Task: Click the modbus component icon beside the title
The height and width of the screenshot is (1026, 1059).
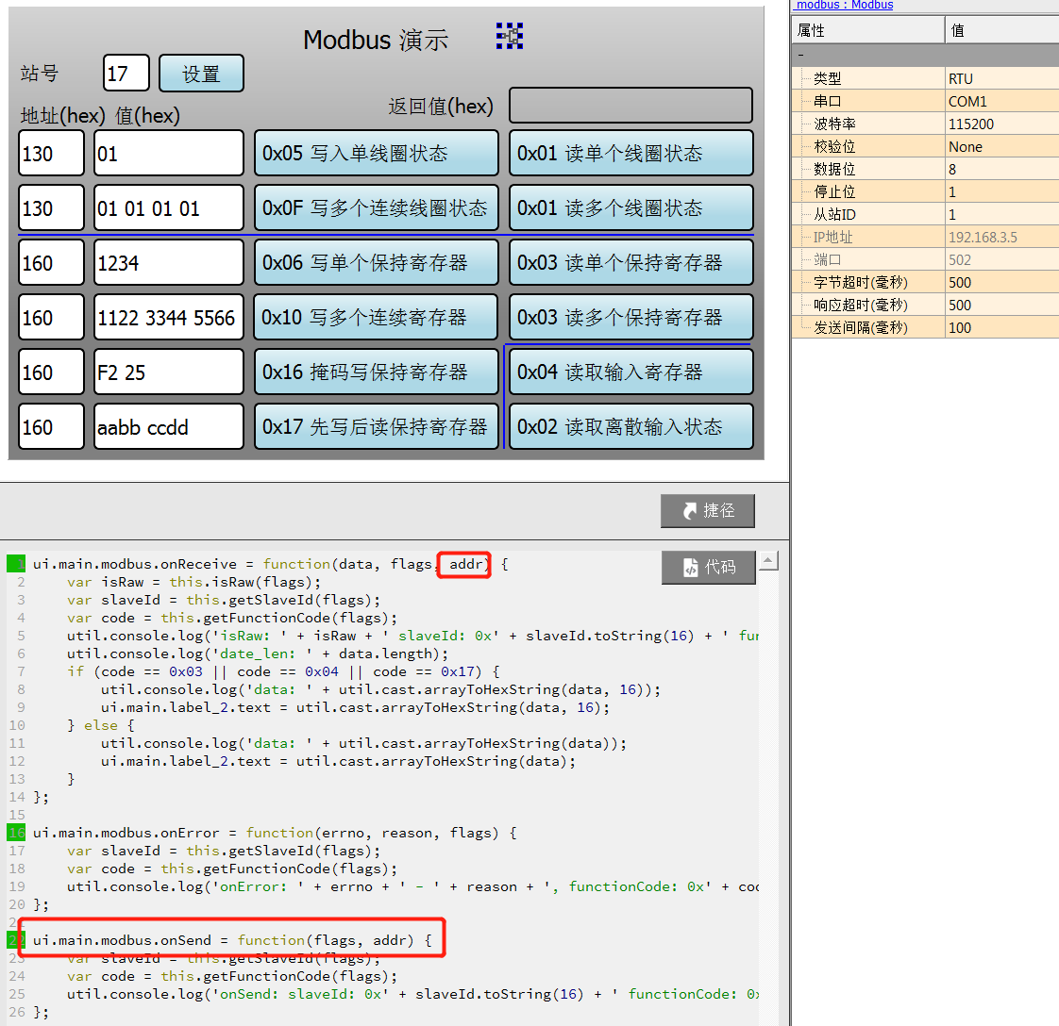Action: [x=510, y=36]
